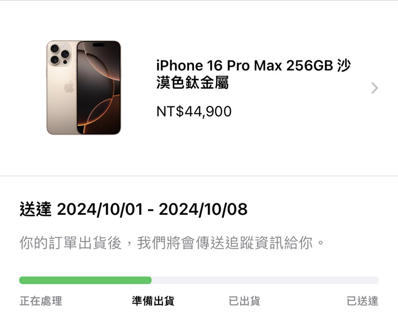Click the rounded end of the green progress bar

[149, 280]
